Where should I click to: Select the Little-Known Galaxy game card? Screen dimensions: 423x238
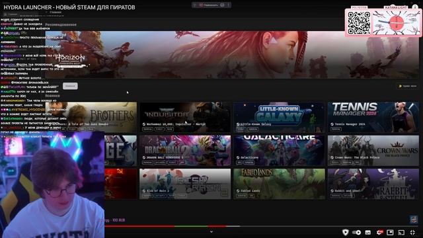click(279, 117)
